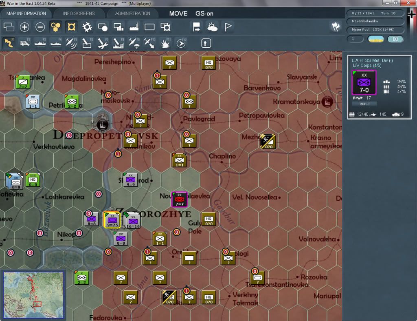
Task: Select the R 0?0 unit near Mezh
Action: (x=268, y=141)
